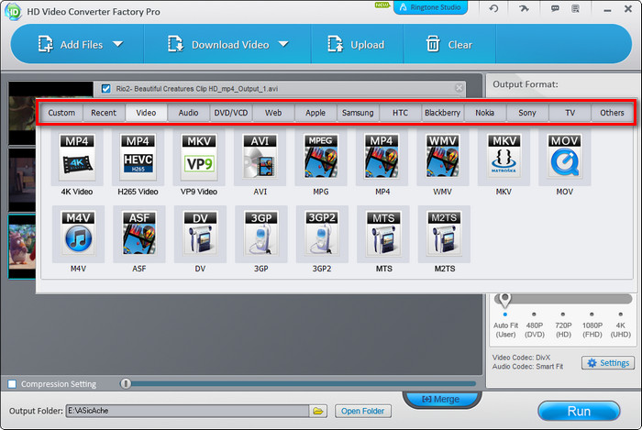Select the 4K (UHD) resolution point
Image resolution: width=642 pixels, height=430 pixels.
click(621, 314)
